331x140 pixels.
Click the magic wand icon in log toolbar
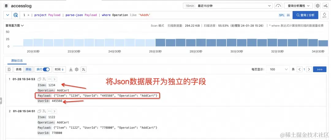(84, 69)
